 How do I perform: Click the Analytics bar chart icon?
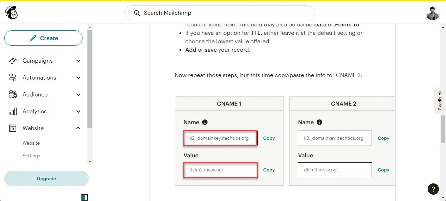(13, 111)
